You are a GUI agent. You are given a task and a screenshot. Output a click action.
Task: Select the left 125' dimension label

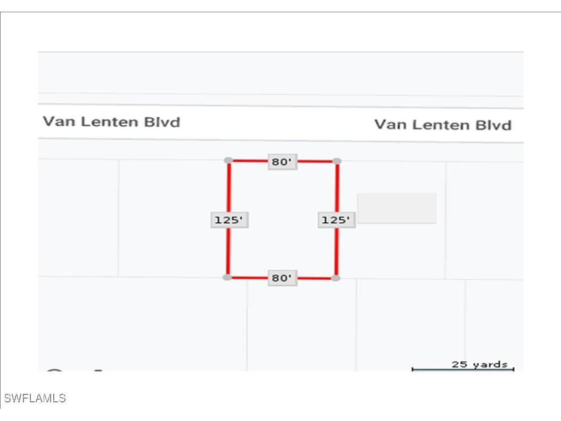(229, 220)
